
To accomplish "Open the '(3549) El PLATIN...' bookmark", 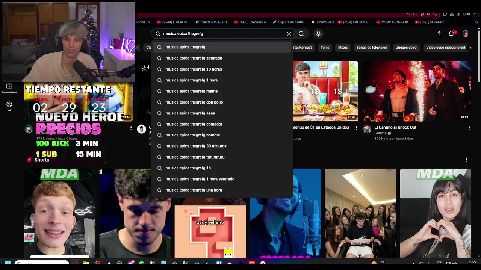I will (x=172, y=22).
